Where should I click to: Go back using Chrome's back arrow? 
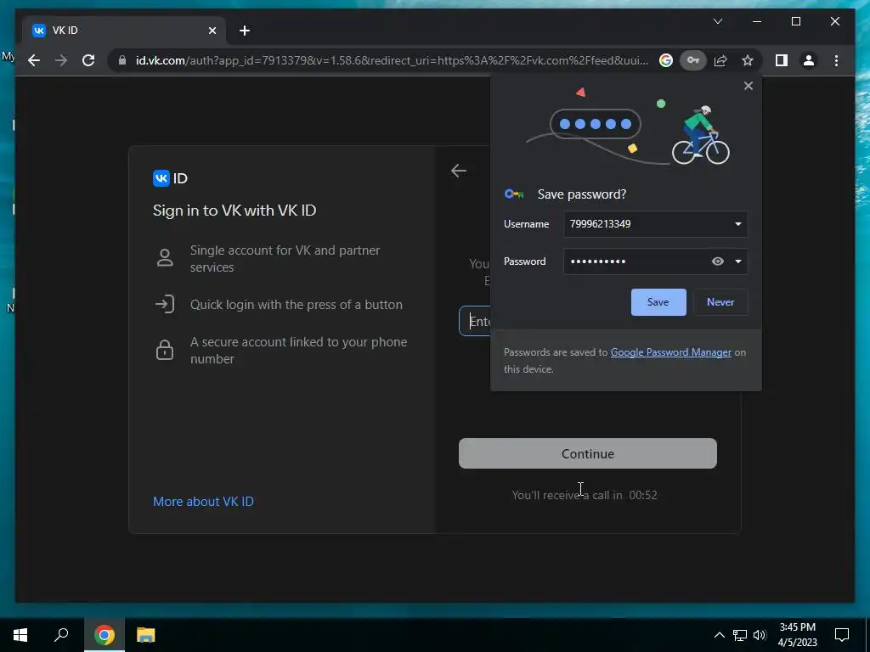34,60
